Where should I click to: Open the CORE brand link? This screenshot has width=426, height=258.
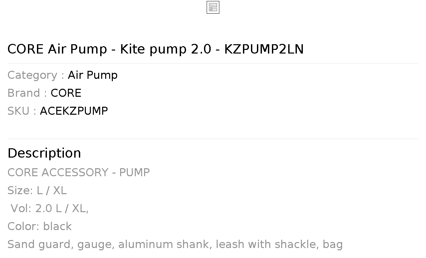pos(66,93)
